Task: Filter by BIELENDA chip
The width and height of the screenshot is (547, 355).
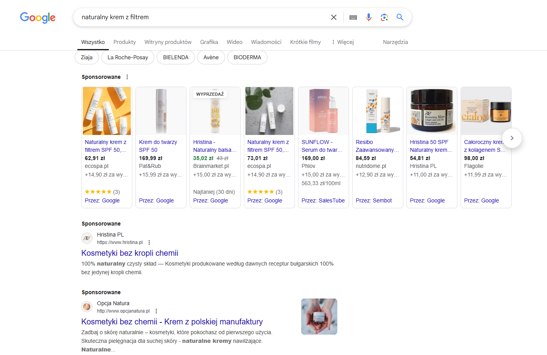Action: click(x=176, y=57)
